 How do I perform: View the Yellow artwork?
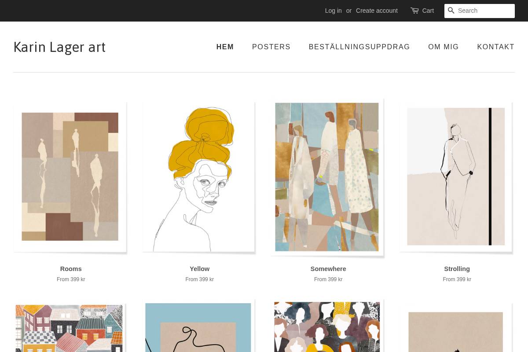tap(199, 176)
